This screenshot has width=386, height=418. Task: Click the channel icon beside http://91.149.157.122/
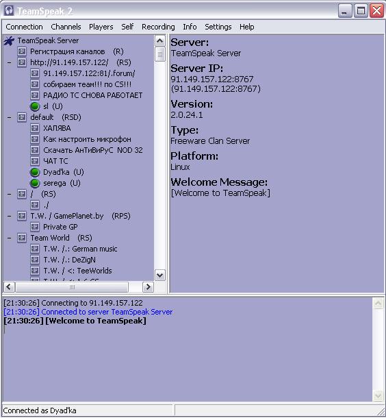22,62
